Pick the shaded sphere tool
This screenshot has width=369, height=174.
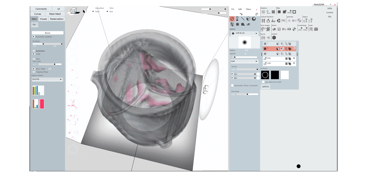point(254,19)
